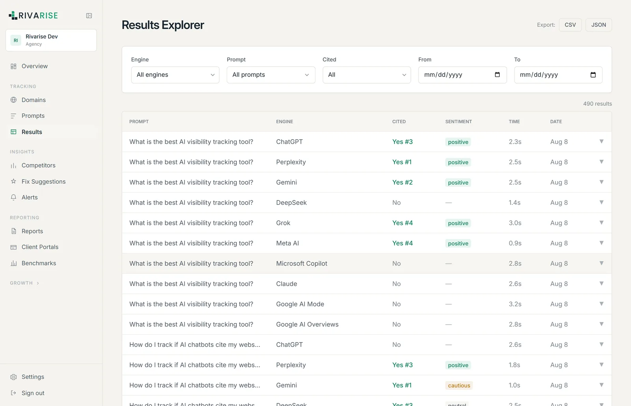The image size is (631, 406).
Task: Export results as JSON
Action: pyautogui.click(x=599, y=25)
